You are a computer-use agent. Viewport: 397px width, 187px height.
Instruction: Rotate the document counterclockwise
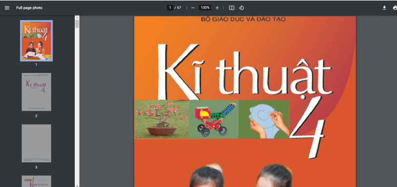241,8
